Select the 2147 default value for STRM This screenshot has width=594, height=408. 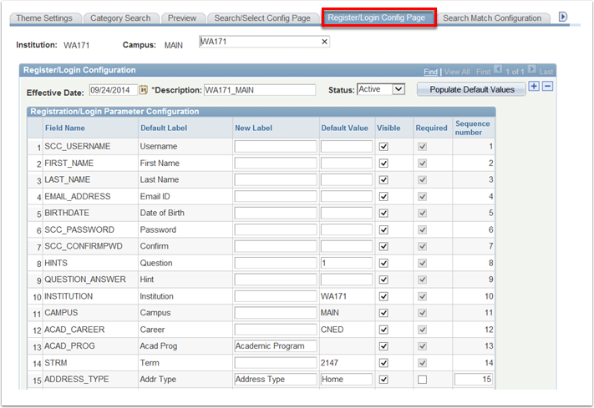click(x=329, y=363)
